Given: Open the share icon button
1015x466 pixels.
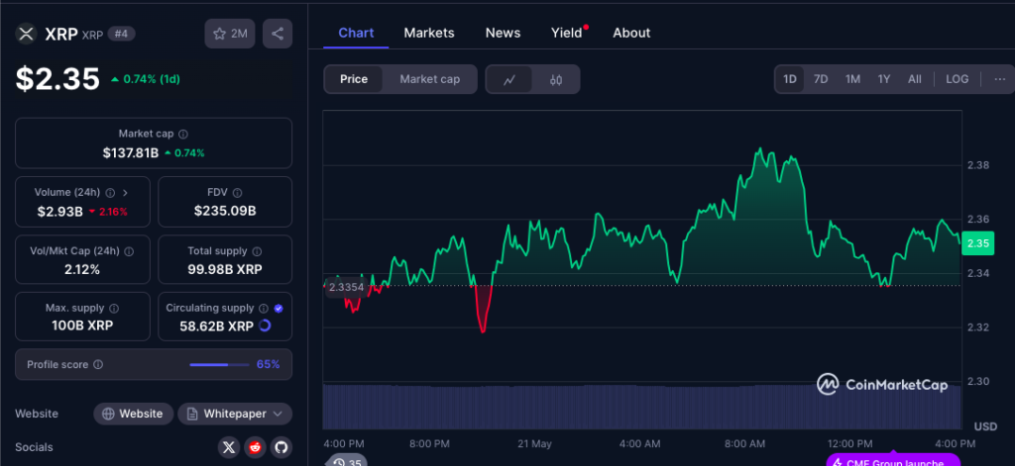Looking at the screenshot, I should click(278, 34).
